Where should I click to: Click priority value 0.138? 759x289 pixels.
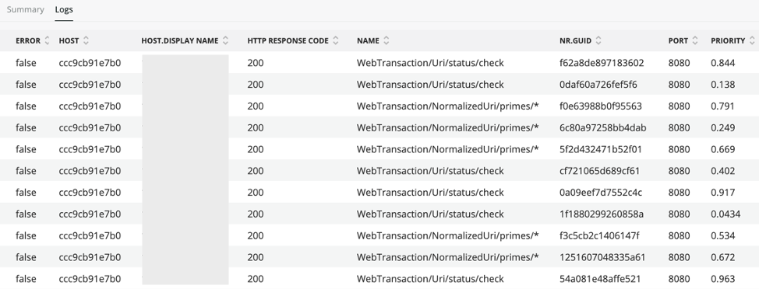(722, 85)
